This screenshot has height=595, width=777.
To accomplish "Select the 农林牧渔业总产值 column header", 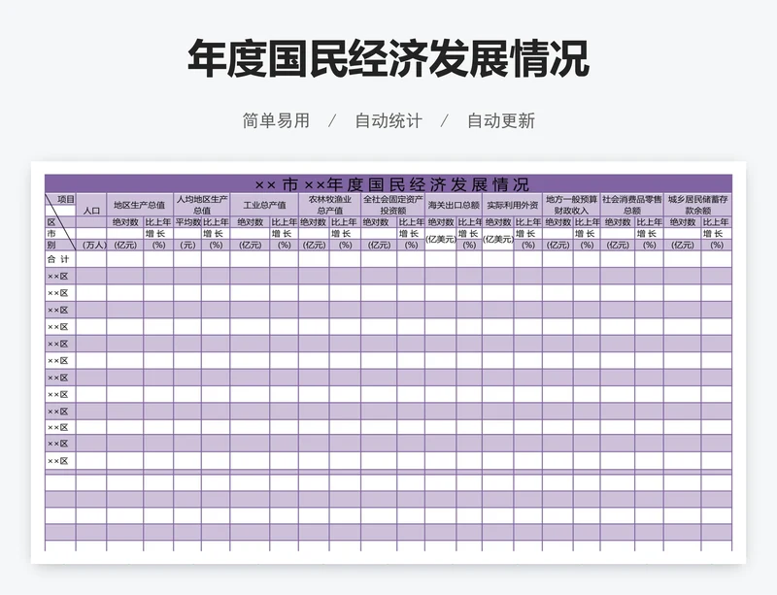I will (x=329, y=205).
